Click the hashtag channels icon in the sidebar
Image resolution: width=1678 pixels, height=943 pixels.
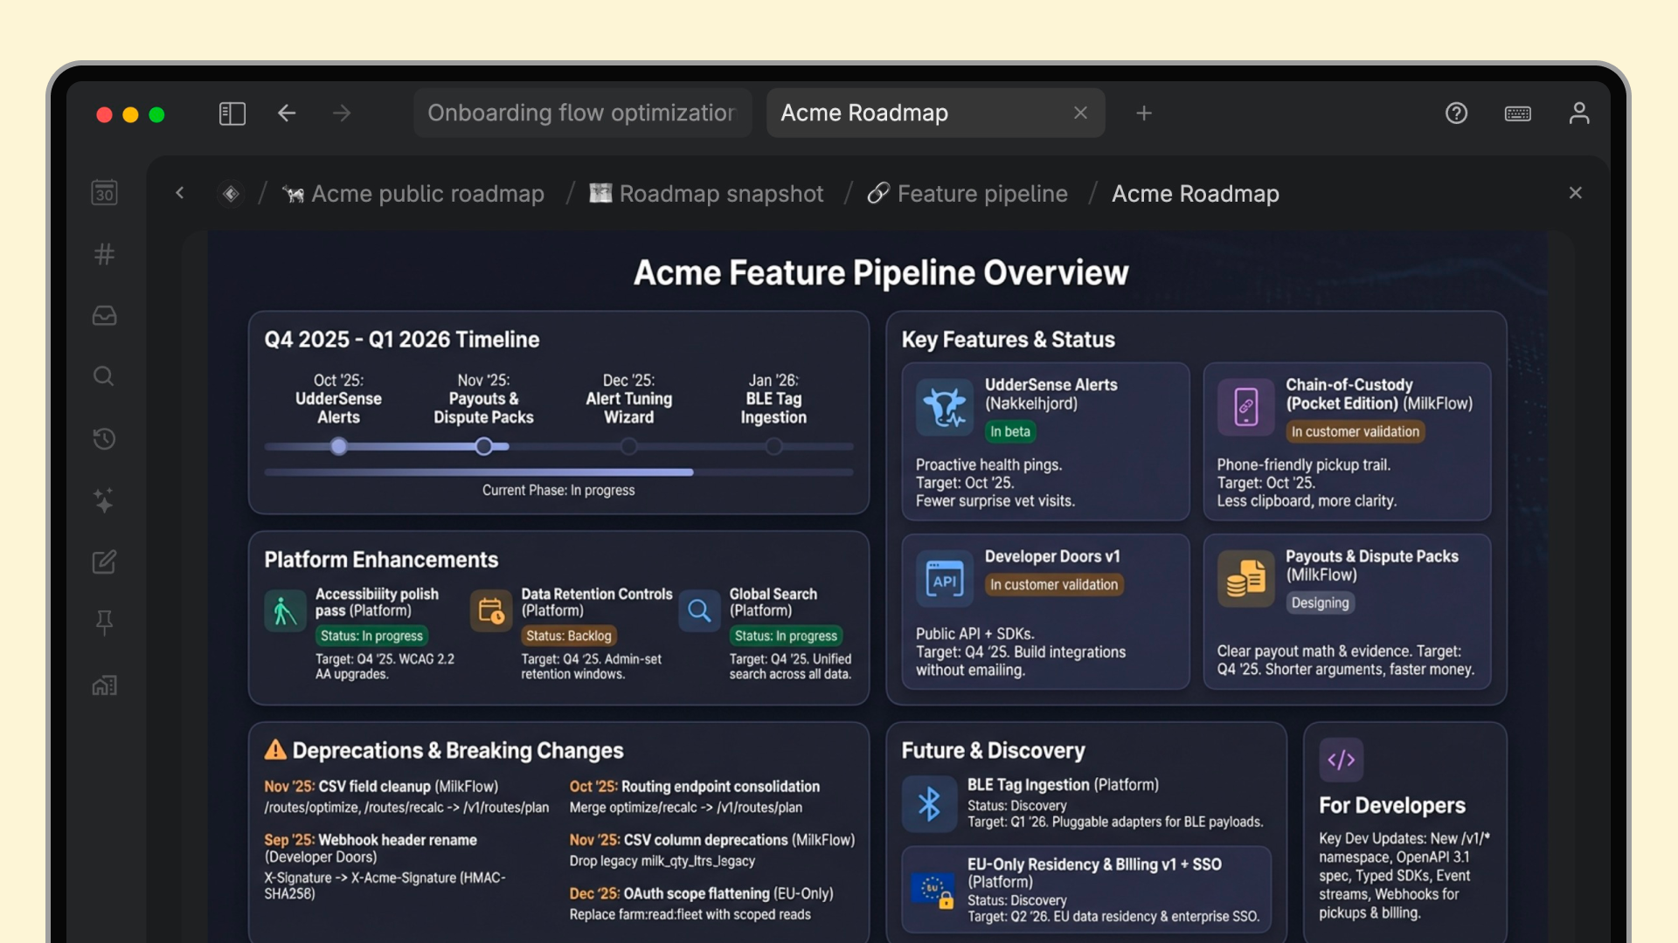click(104, 254)
